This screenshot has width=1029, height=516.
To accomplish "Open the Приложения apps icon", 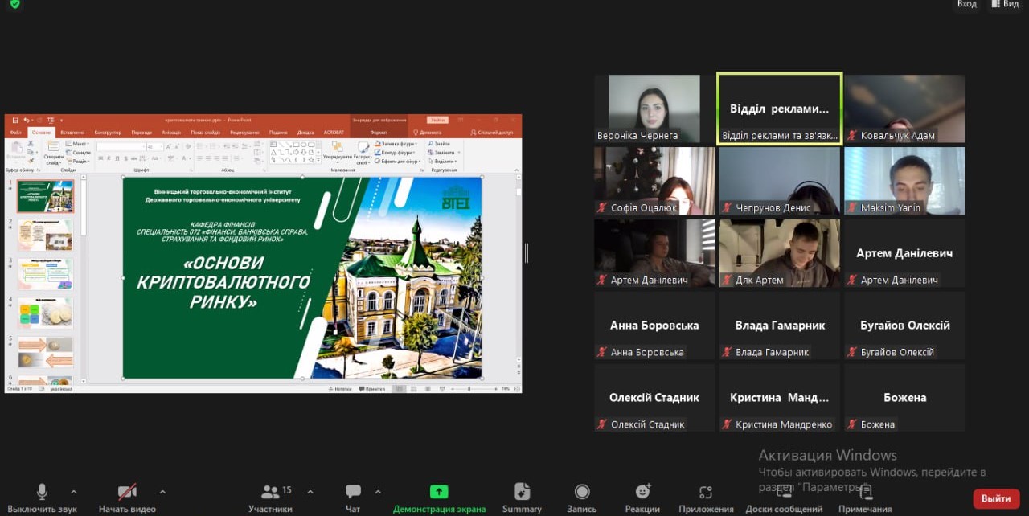I will click(706, 492).
